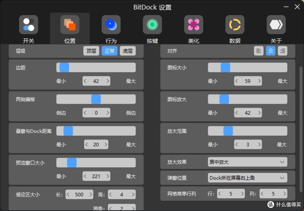Decrease 感应区大小 高 value
Viewport: 304px width, 211px height.
[110, 194]
